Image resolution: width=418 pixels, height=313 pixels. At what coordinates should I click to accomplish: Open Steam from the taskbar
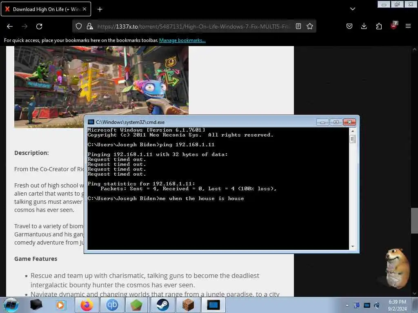pos(162,305)
